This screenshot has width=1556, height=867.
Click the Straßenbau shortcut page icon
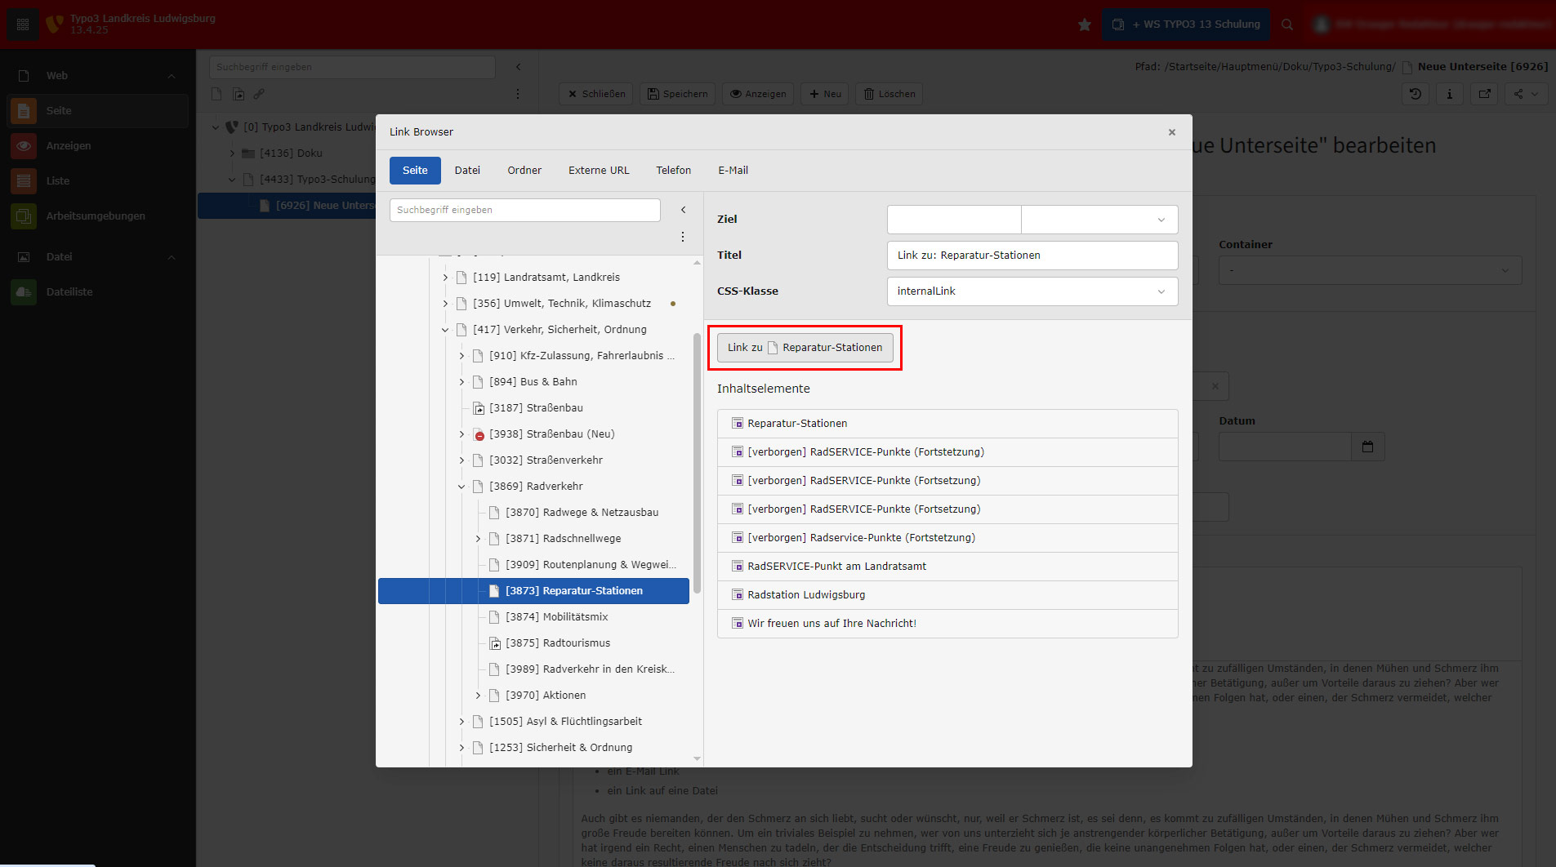pyautogui.click(x=479, y=408)
